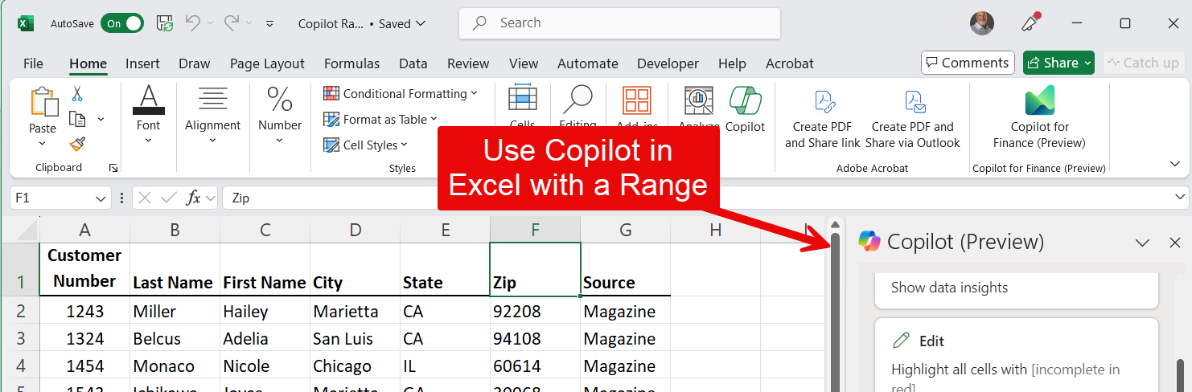Click the Undo arrow icon

[x=193, y=23]
